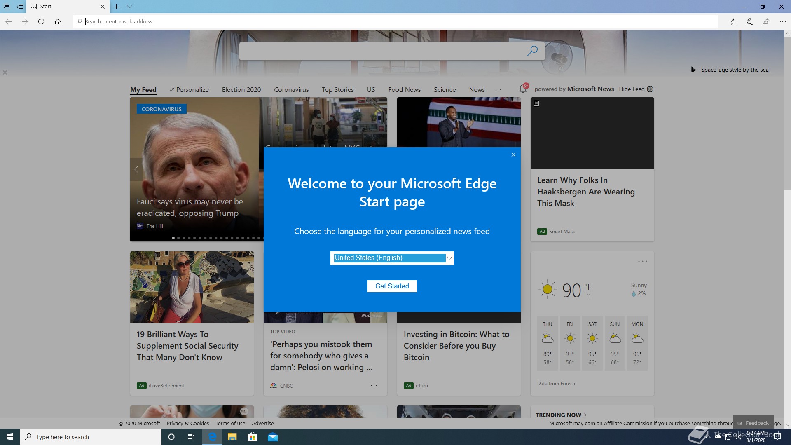This screenshot has width=791, height=445.
Task: Open 19 Brilliant Ways Social Security article
Action: point(187,346)
